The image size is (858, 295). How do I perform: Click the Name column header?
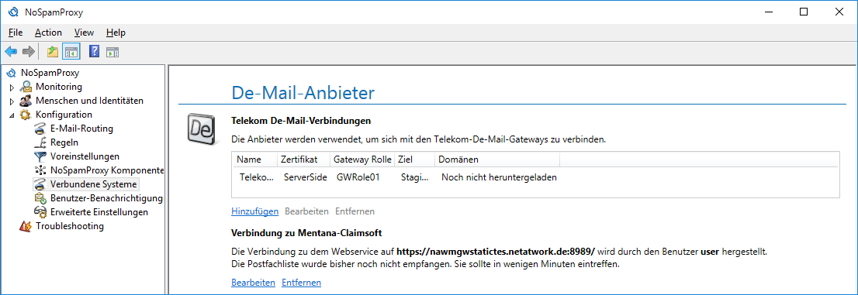click(254, 160)
